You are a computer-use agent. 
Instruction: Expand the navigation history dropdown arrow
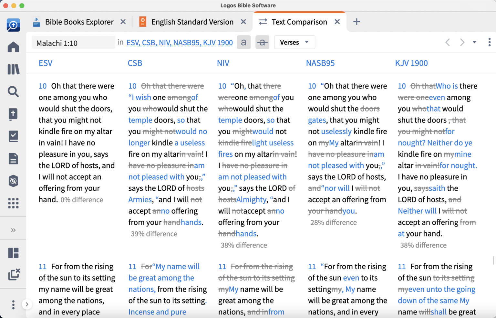(x=474, y=42)
